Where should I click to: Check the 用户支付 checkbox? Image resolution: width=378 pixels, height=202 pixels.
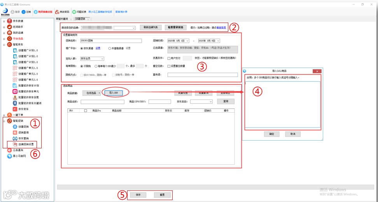click(x=169, y=58)
